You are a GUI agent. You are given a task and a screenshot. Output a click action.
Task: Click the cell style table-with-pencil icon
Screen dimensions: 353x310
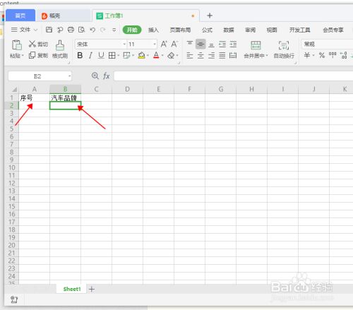pos(126,56)
